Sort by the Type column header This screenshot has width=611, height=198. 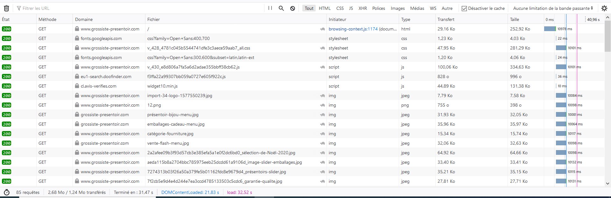[417, 19]
